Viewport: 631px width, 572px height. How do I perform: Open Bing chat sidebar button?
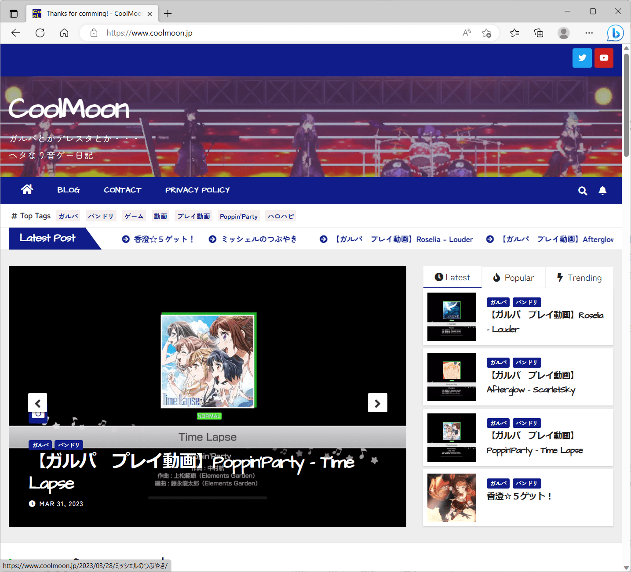[x=615, y=33]
